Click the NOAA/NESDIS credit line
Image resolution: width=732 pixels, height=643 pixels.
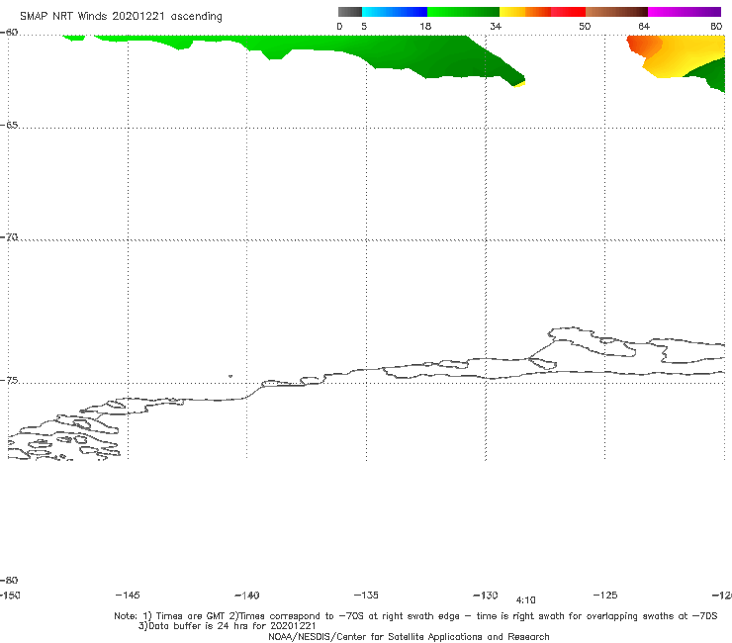(x=409, y=636)
